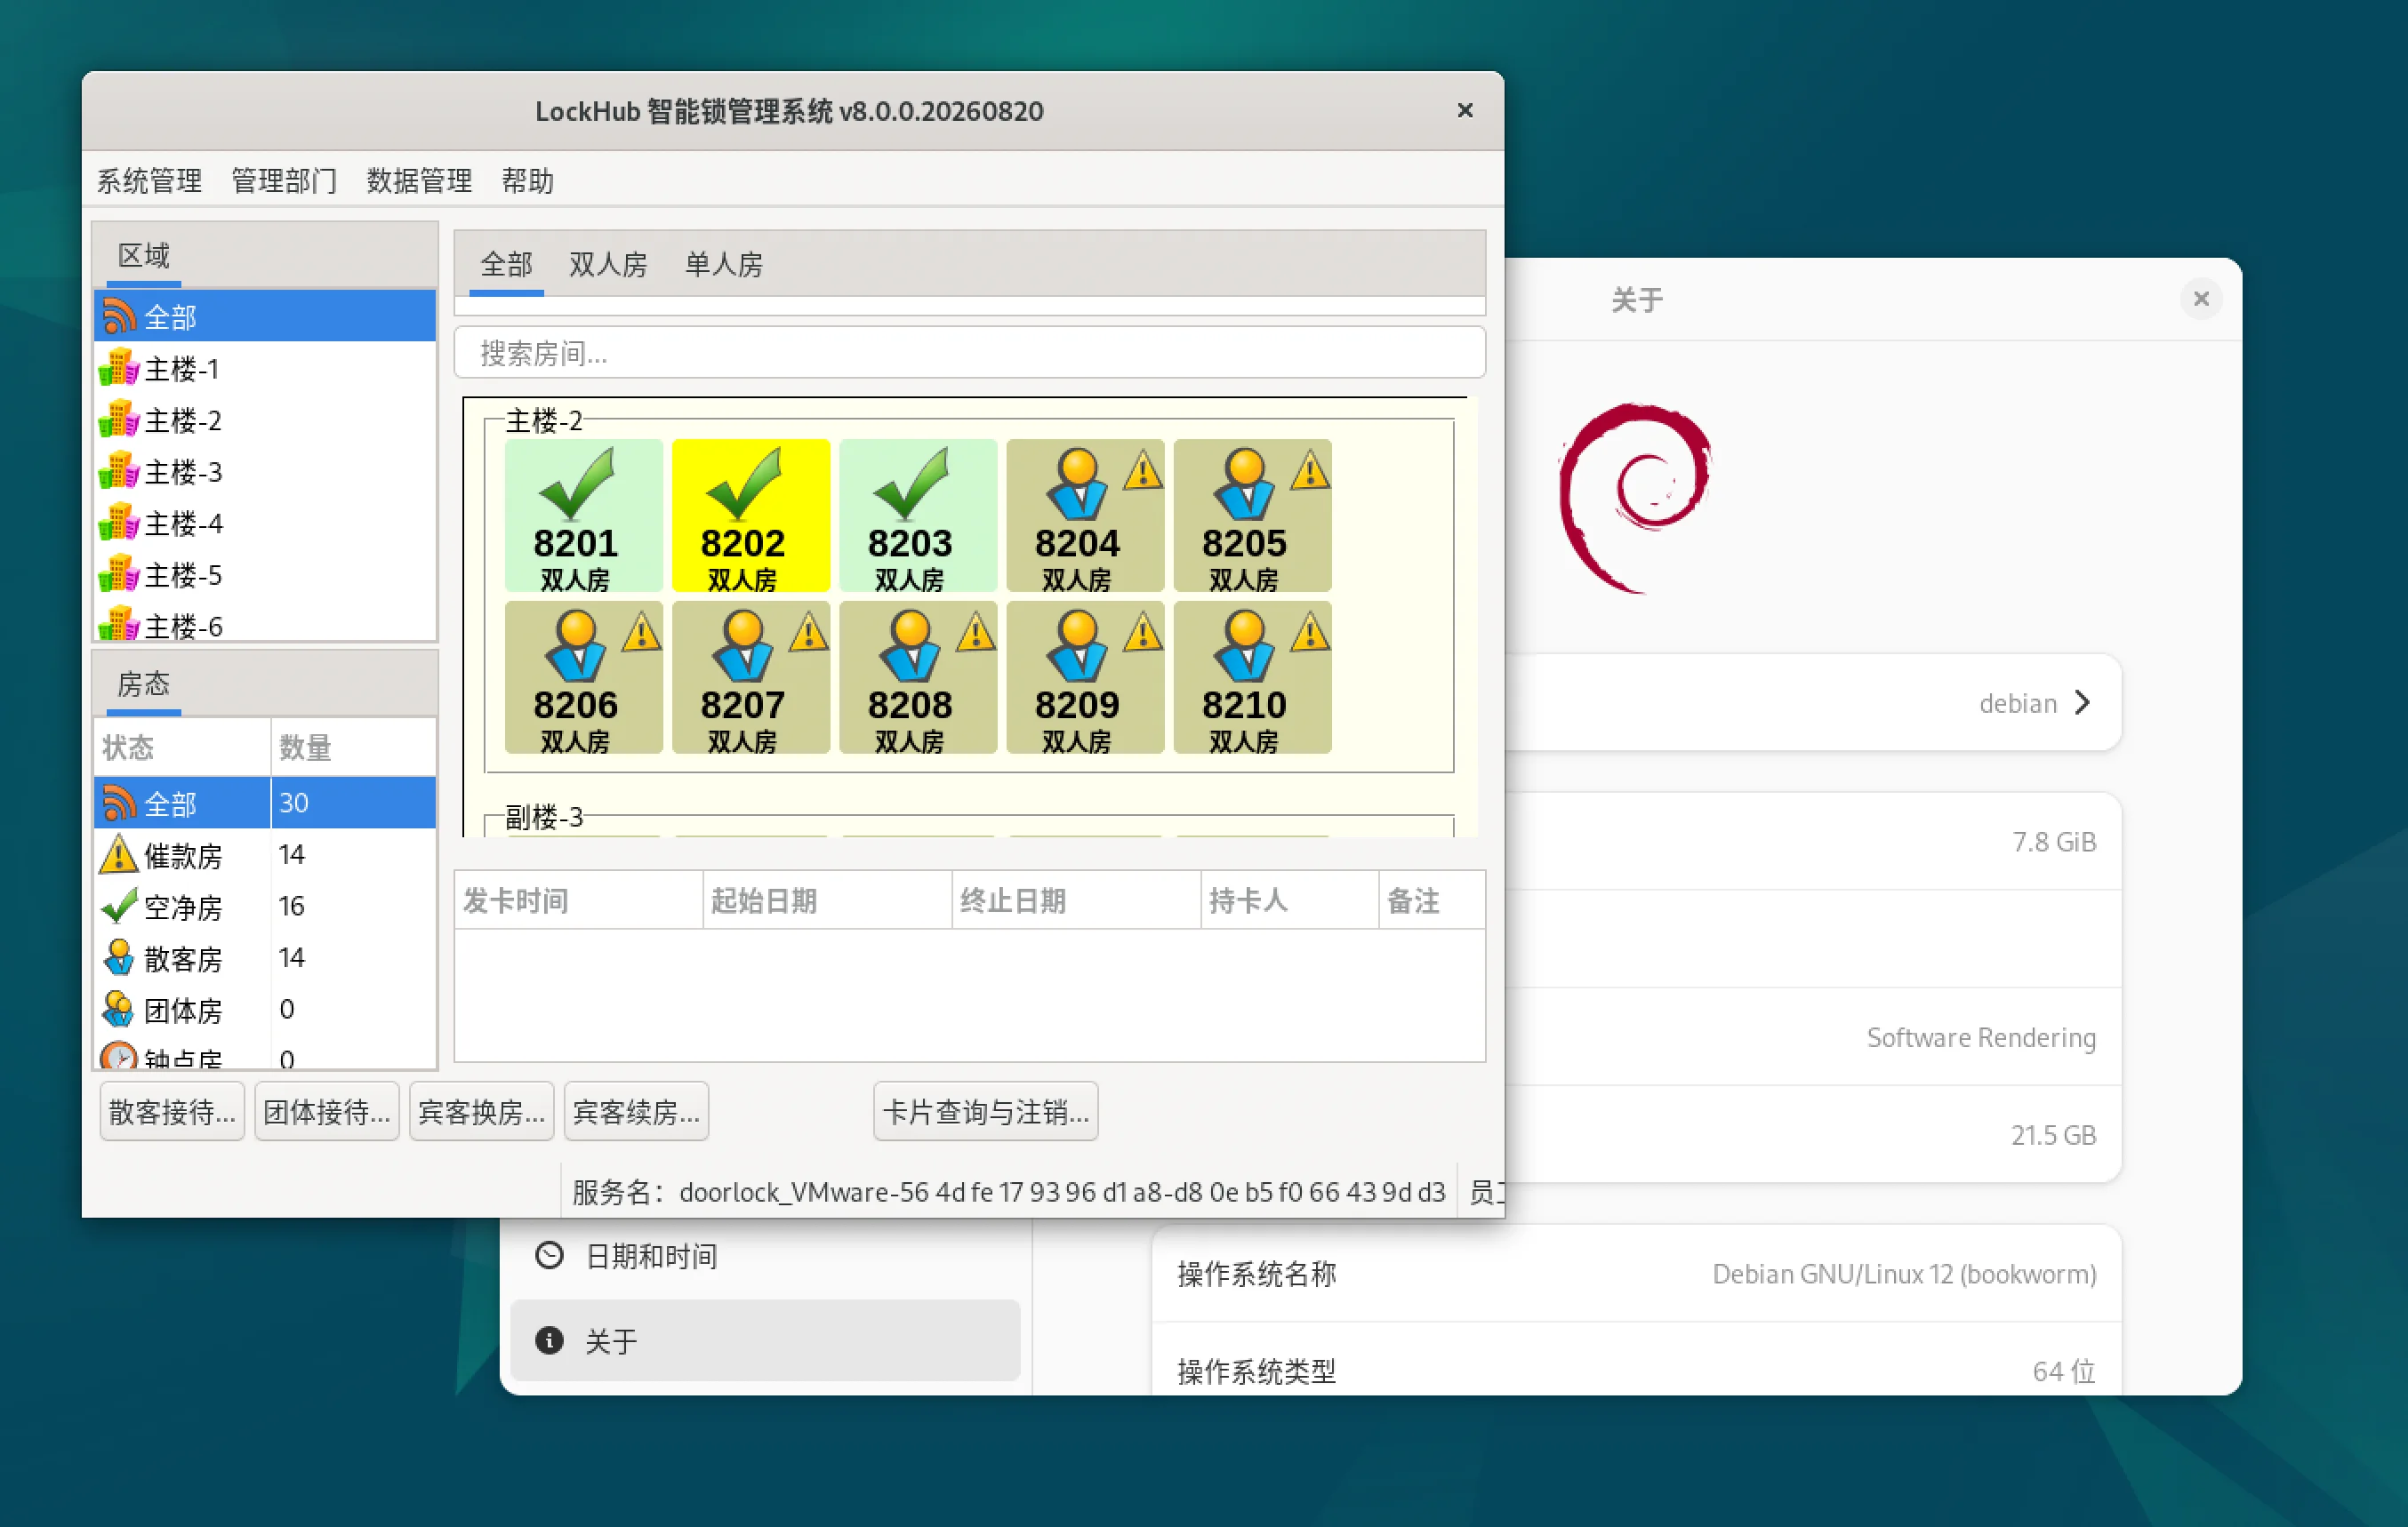
Task: Click the 主楼-2 building icon
Action: (x=119, y=420)
